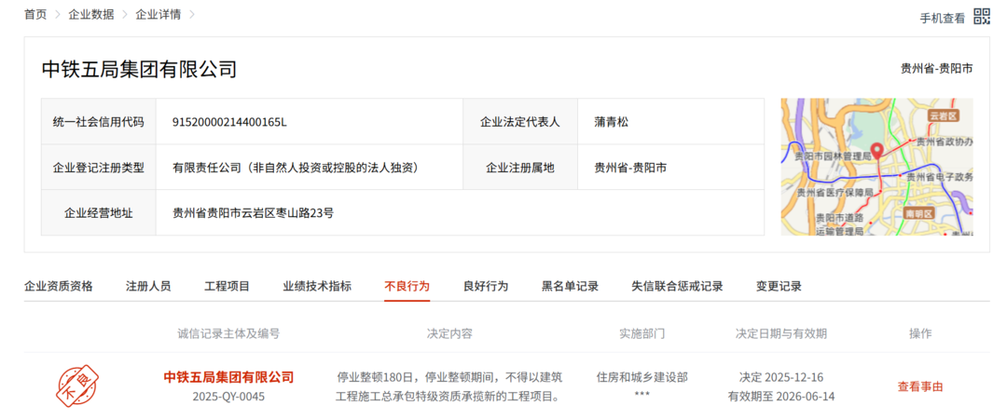Click the credit code 91520000214400165L
This screenshot has height=419, width=1007.
(229, 122)
